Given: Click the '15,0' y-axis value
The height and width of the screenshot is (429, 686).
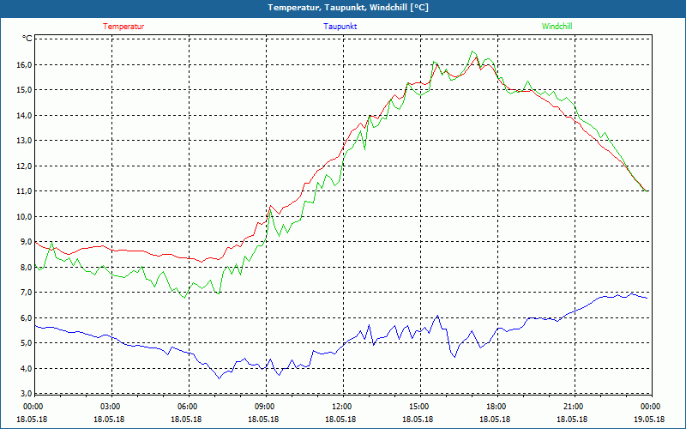Looking at the screenshot, I should coord(25,90).
